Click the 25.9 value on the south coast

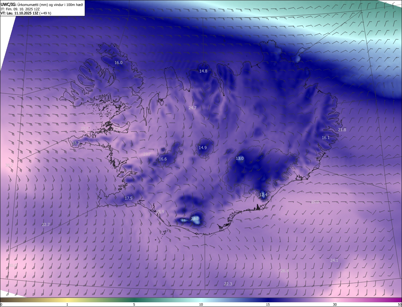(160, 212)
